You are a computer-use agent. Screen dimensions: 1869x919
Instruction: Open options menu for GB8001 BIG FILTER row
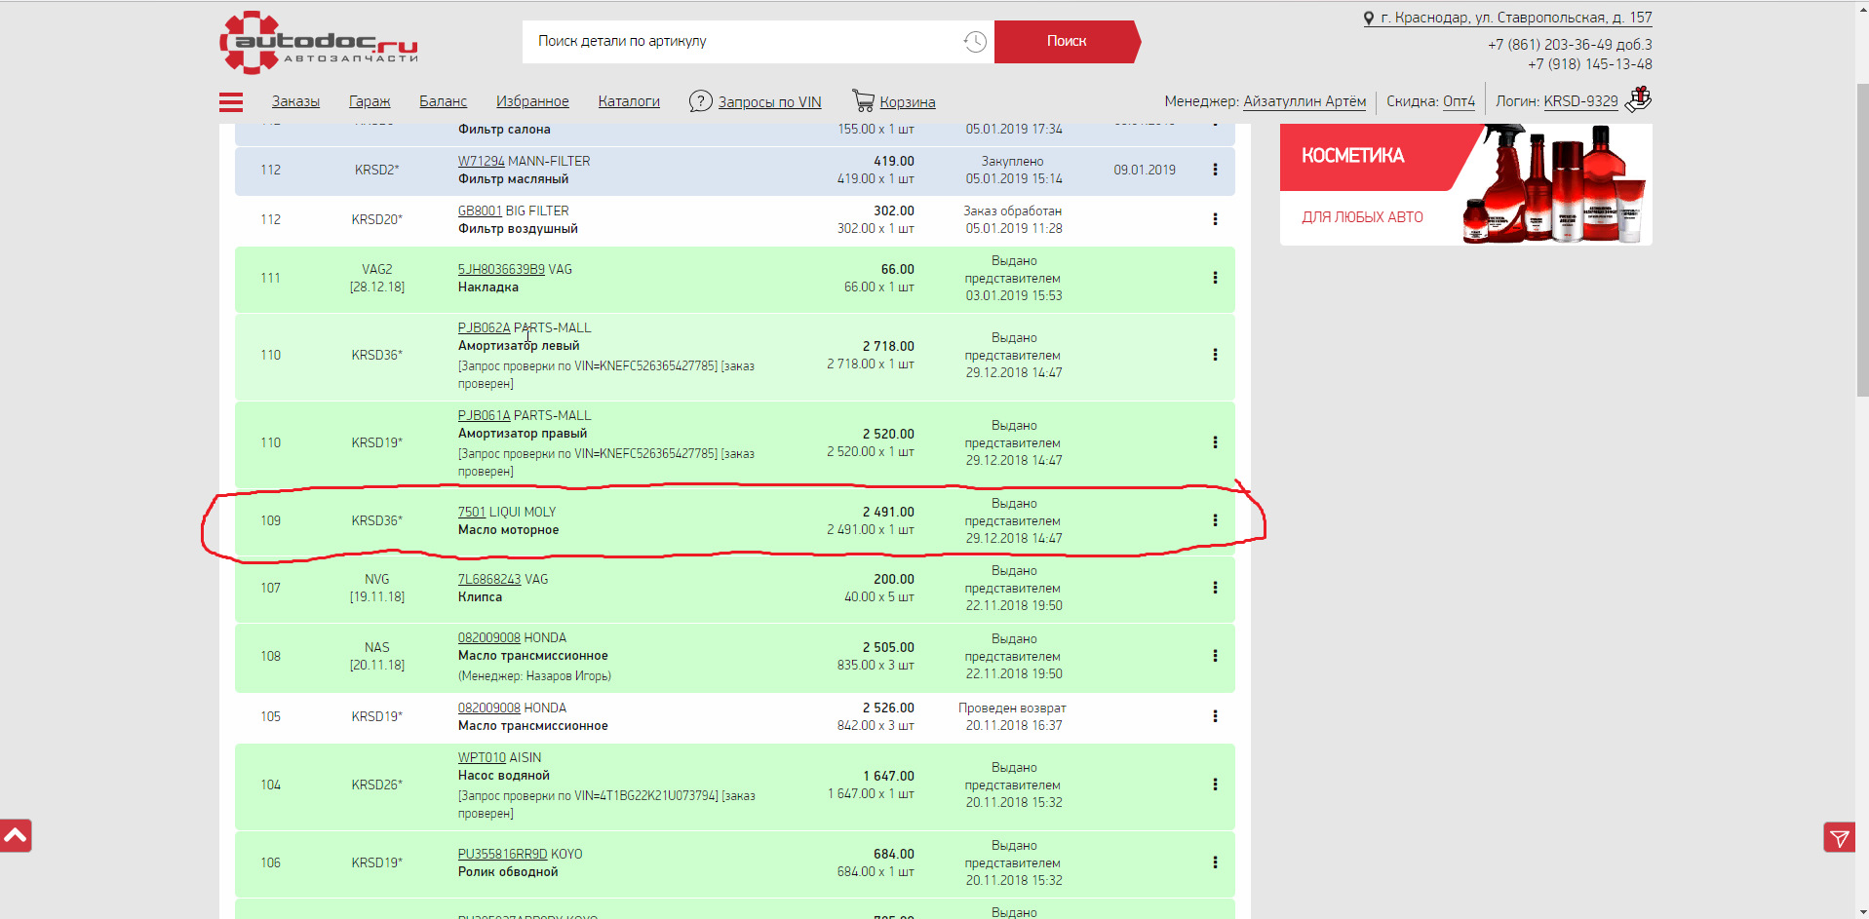point(1215,219)
